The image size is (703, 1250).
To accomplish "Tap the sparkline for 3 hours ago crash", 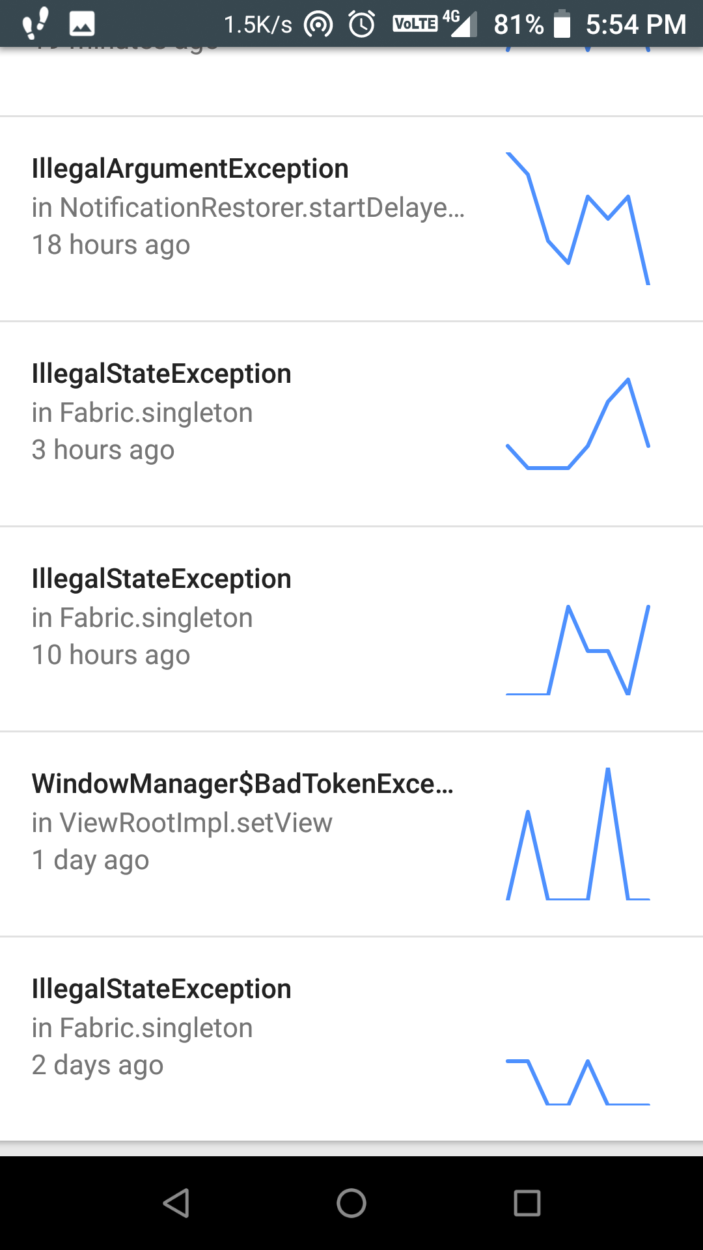I will tap(578, 423).
